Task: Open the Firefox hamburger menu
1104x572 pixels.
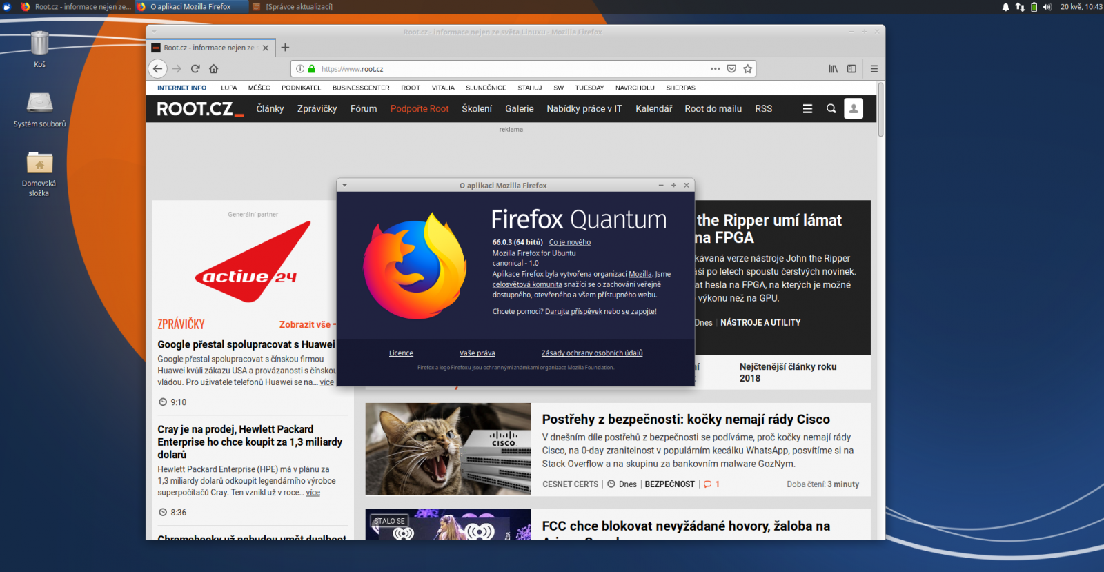Action: [874, 68]
